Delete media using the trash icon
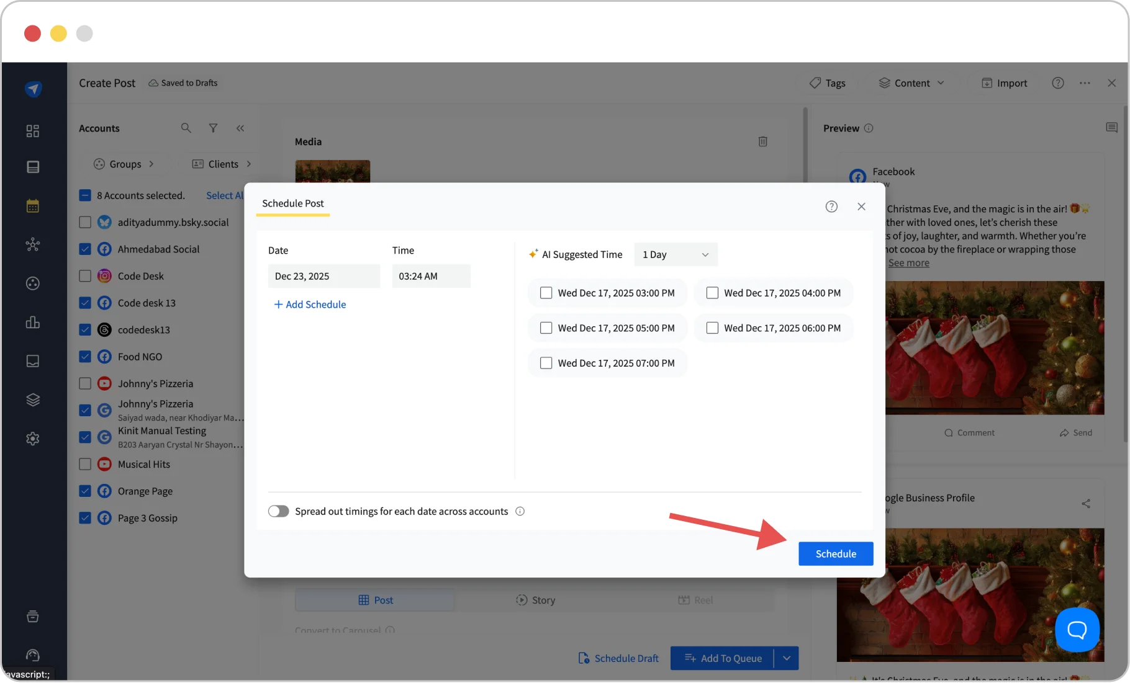1130x683 pixels. pyautogui.click(x=762, y=141)
